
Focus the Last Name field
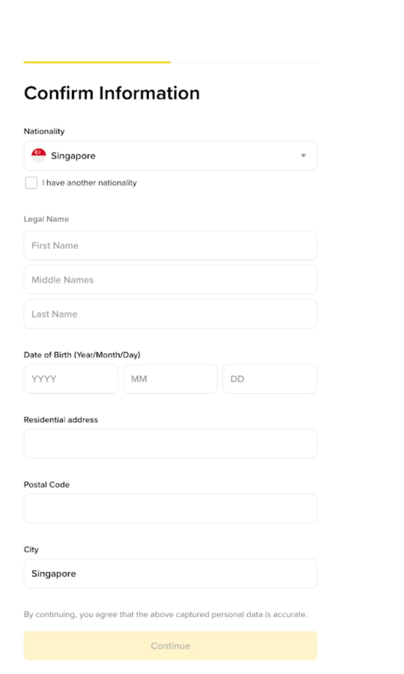[170, 314]
